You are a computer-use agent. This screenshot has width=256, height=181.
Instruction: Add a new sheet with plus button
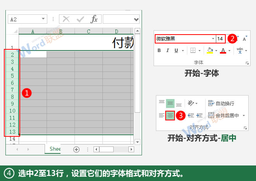tap(76, 149)
